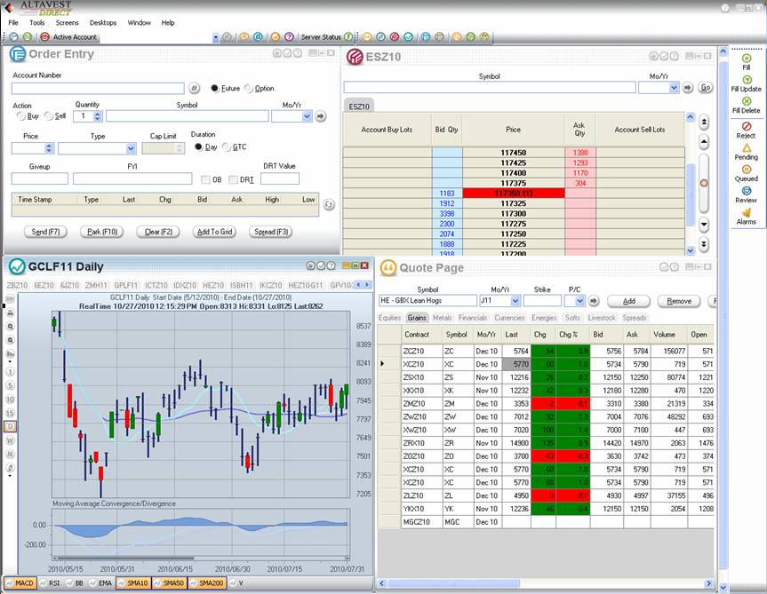Select GTC duration radio

click(x=227, y=147)
